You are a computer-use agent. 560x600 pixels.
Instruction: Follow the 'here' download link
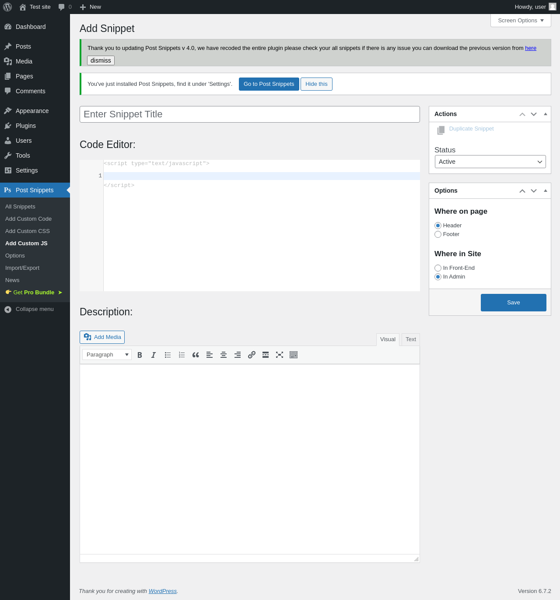[531, 48]
